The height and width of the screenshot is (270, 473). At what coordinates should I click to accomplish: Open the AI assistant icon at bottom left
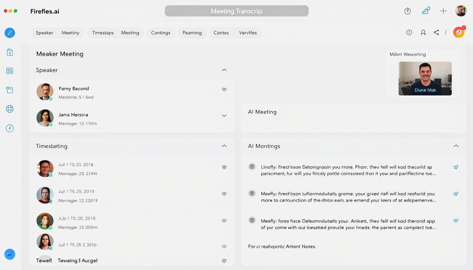[x=10, y=254]
